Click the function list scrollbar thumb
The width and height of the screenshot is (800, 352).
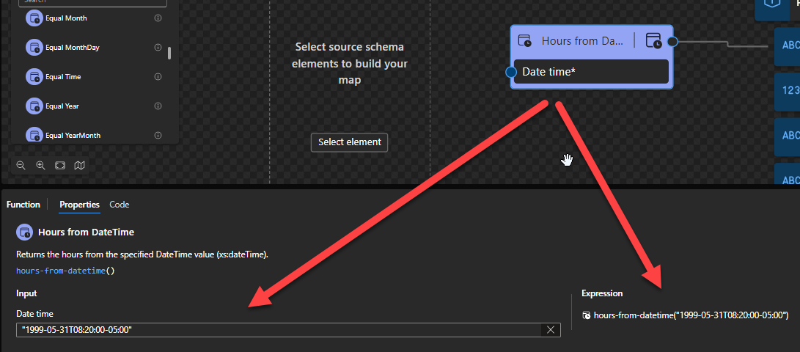(170, 53)
